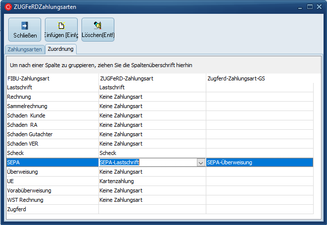327x225 pixels.
Task: Click the Löschen(Entf) button
Action: pos(98,30)
